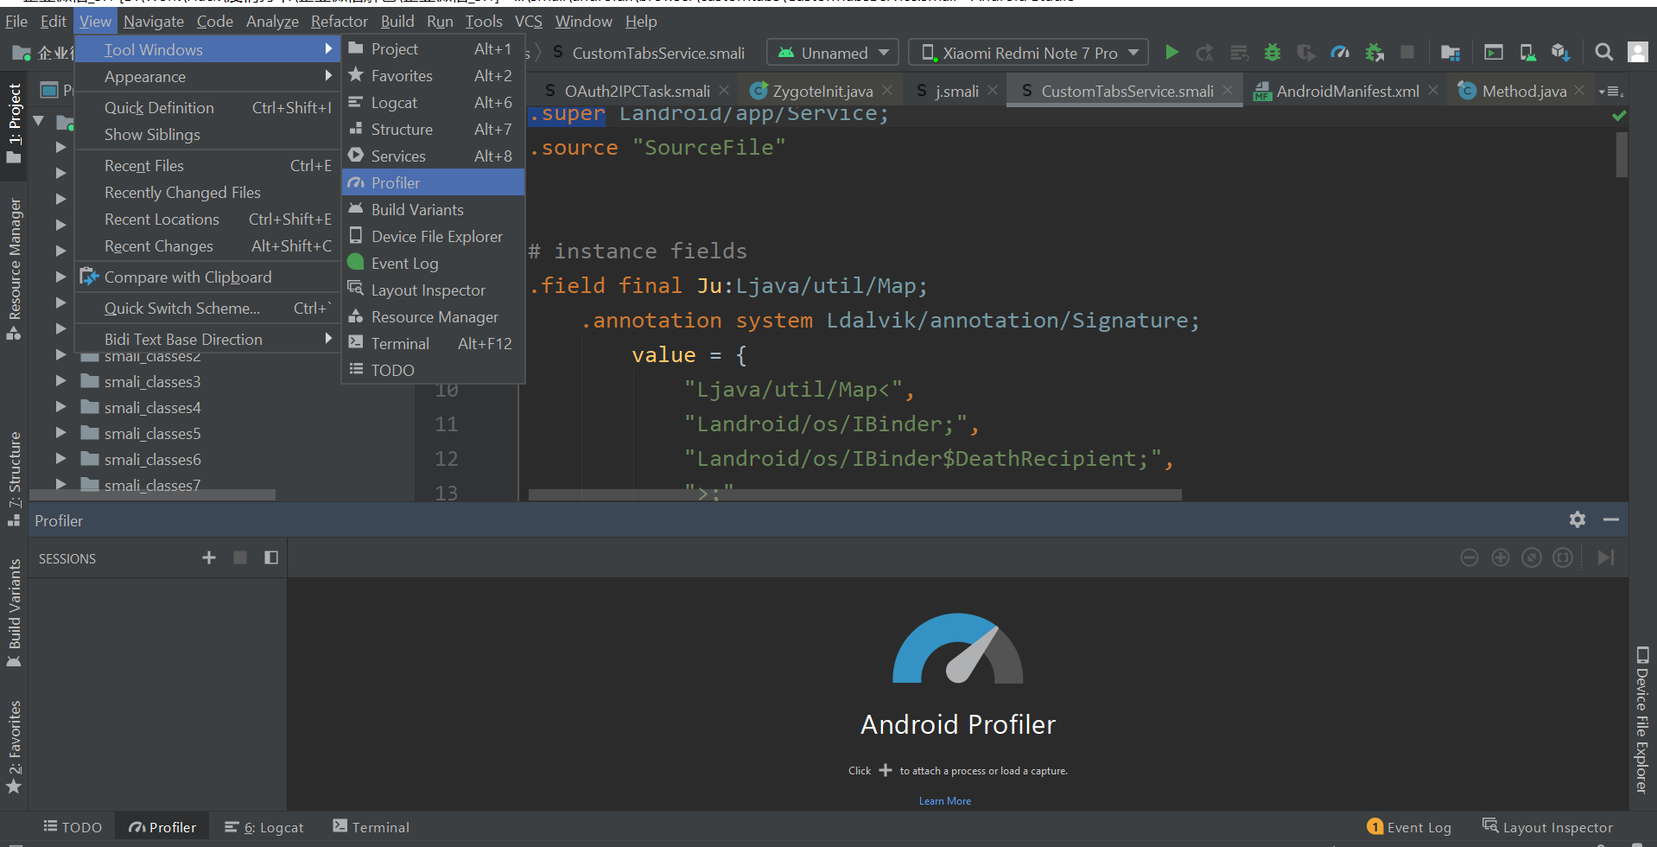This screenshot has height=847, width=1657.
Task: Start a new profiling session with plus
Action: pyautogui.click(x=209, y=557)
